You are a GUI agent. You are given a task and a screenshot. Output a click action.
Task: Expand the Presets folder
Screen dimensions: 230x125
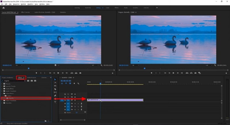click(2, 84)
